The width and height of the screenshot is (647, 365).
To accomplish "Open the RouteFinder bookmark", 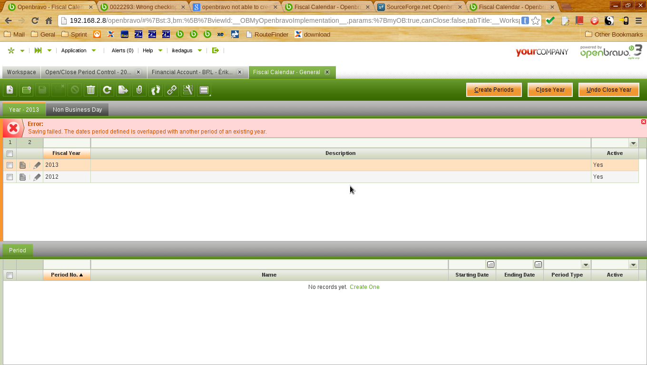I will point(267,34).
